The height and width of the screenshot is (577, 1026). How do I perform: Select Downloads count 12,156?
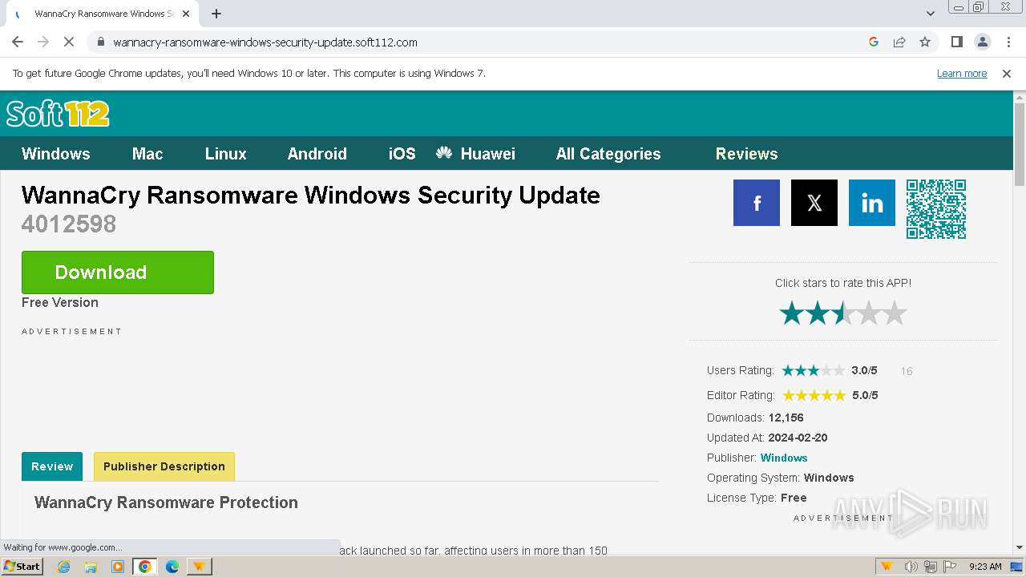coord(786,418)
